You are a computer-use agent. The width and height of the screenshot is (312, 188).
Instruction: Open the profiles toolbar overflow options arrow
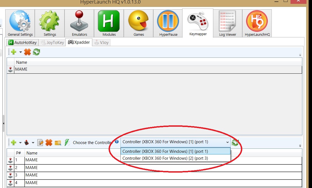click(x=300, y=146)
